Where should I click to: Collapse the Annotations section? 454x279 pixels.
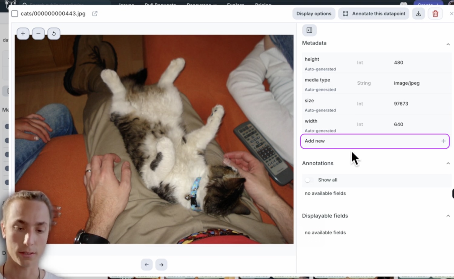448,164
